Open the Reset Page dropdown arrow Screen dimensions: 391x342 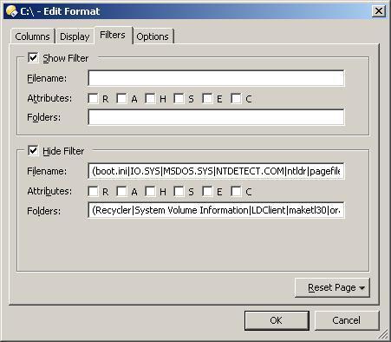(x=362, y=288)
